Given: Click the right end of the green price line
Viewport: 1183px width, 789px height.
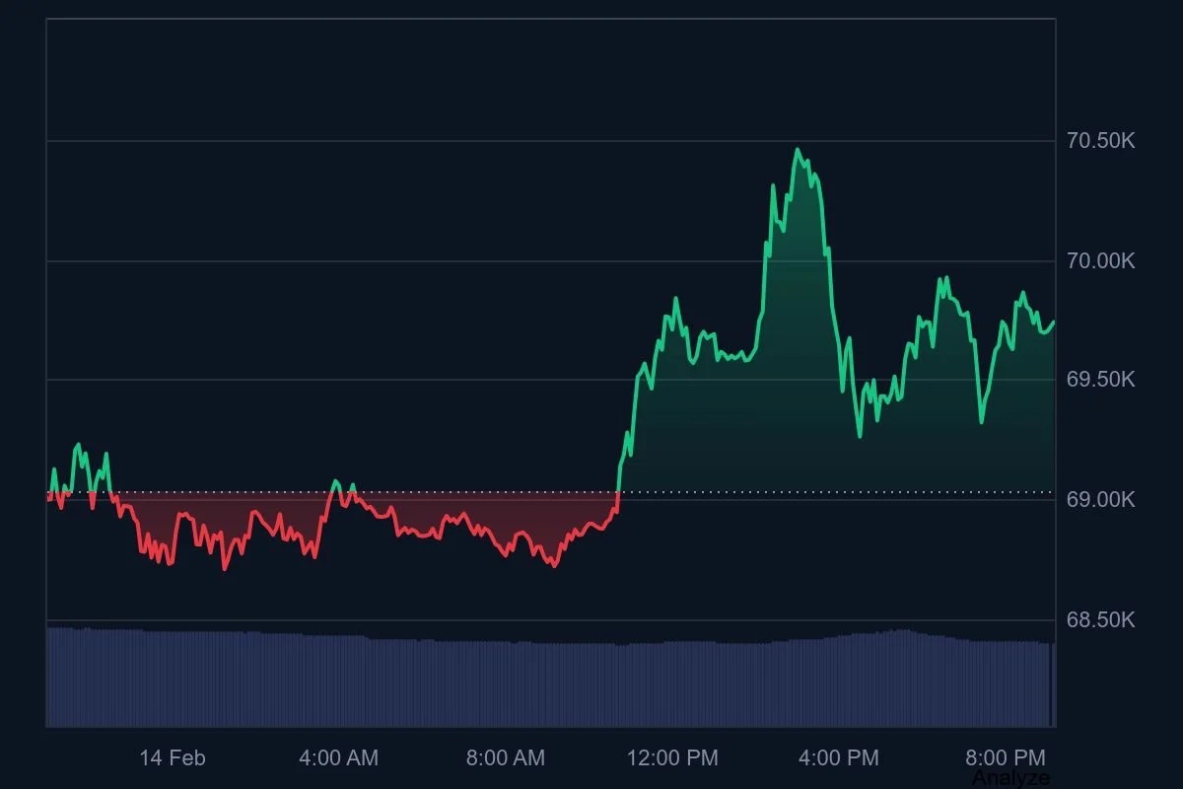Looking at the screenshot, I should pos(1054,322).
